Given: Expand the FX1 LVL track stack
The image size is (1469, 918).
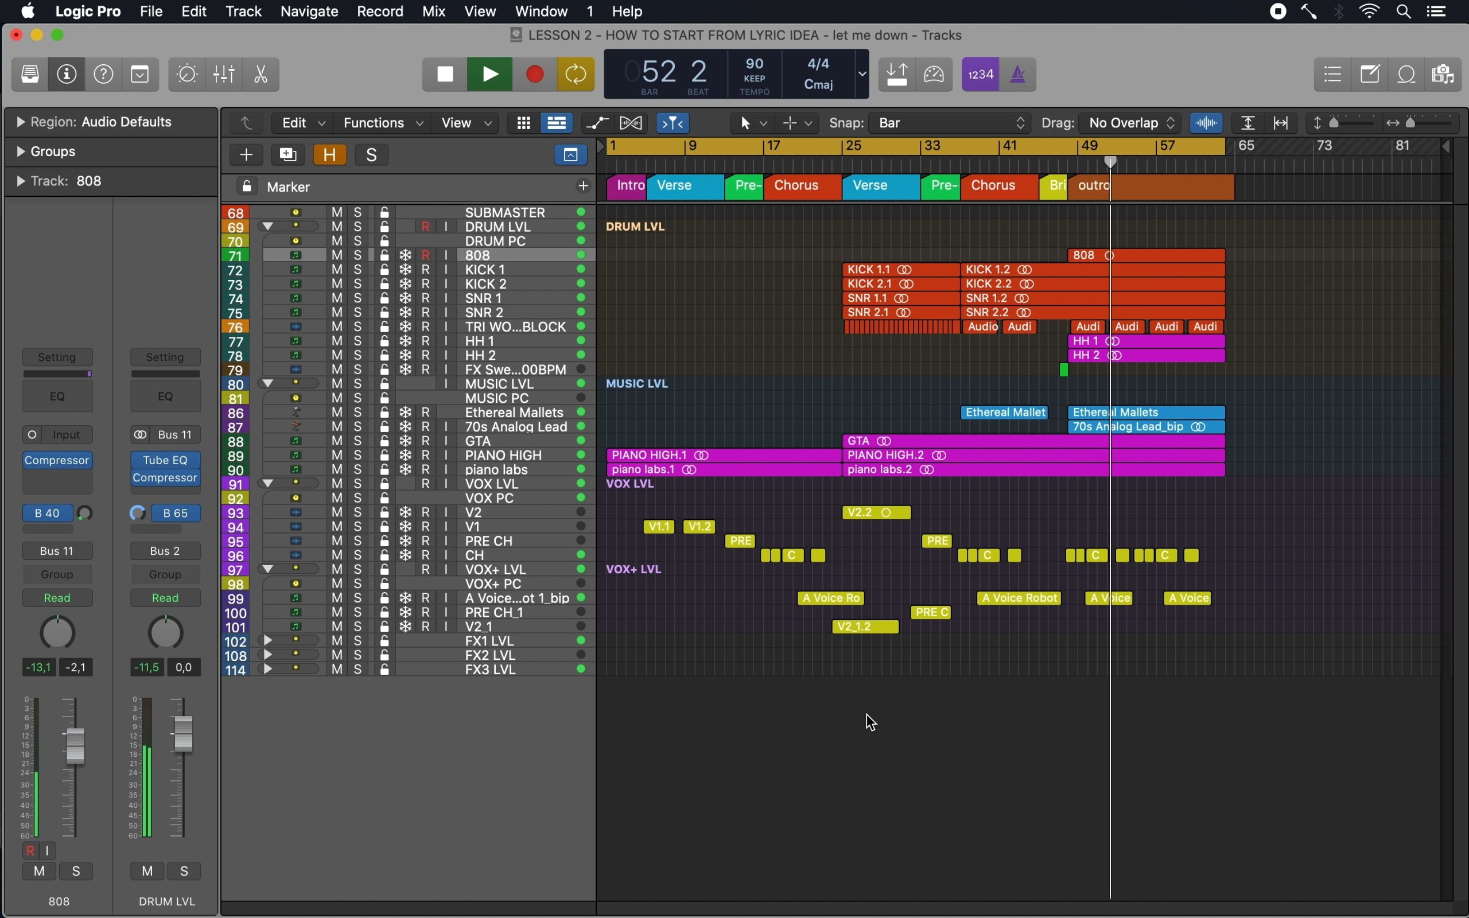Looking at the screenshot, I should (x=268, y=640).
